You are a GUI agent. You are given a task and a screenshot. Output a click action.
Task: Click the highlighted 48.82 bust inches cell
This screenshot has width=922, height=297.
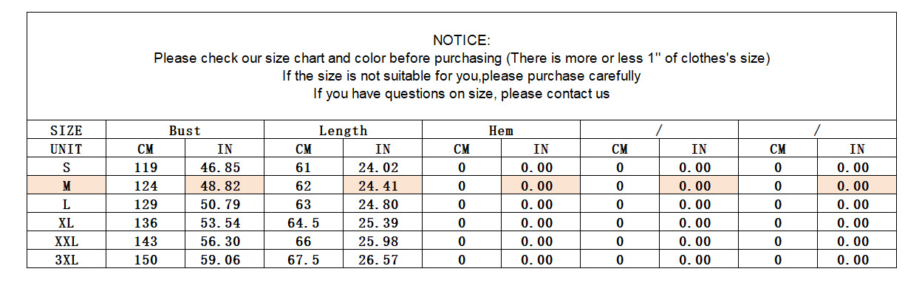pyautogui.click(x=225, y=186)
